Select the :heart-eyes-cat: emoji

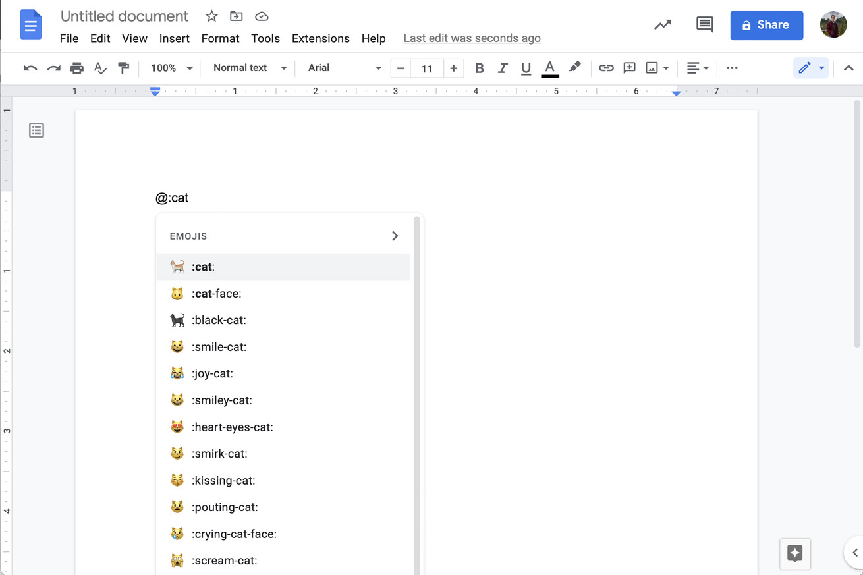[x=283, y=427]
